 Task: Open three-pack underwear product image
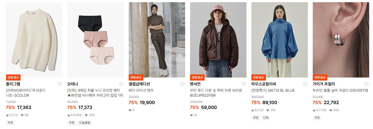[x=96, y=40]
